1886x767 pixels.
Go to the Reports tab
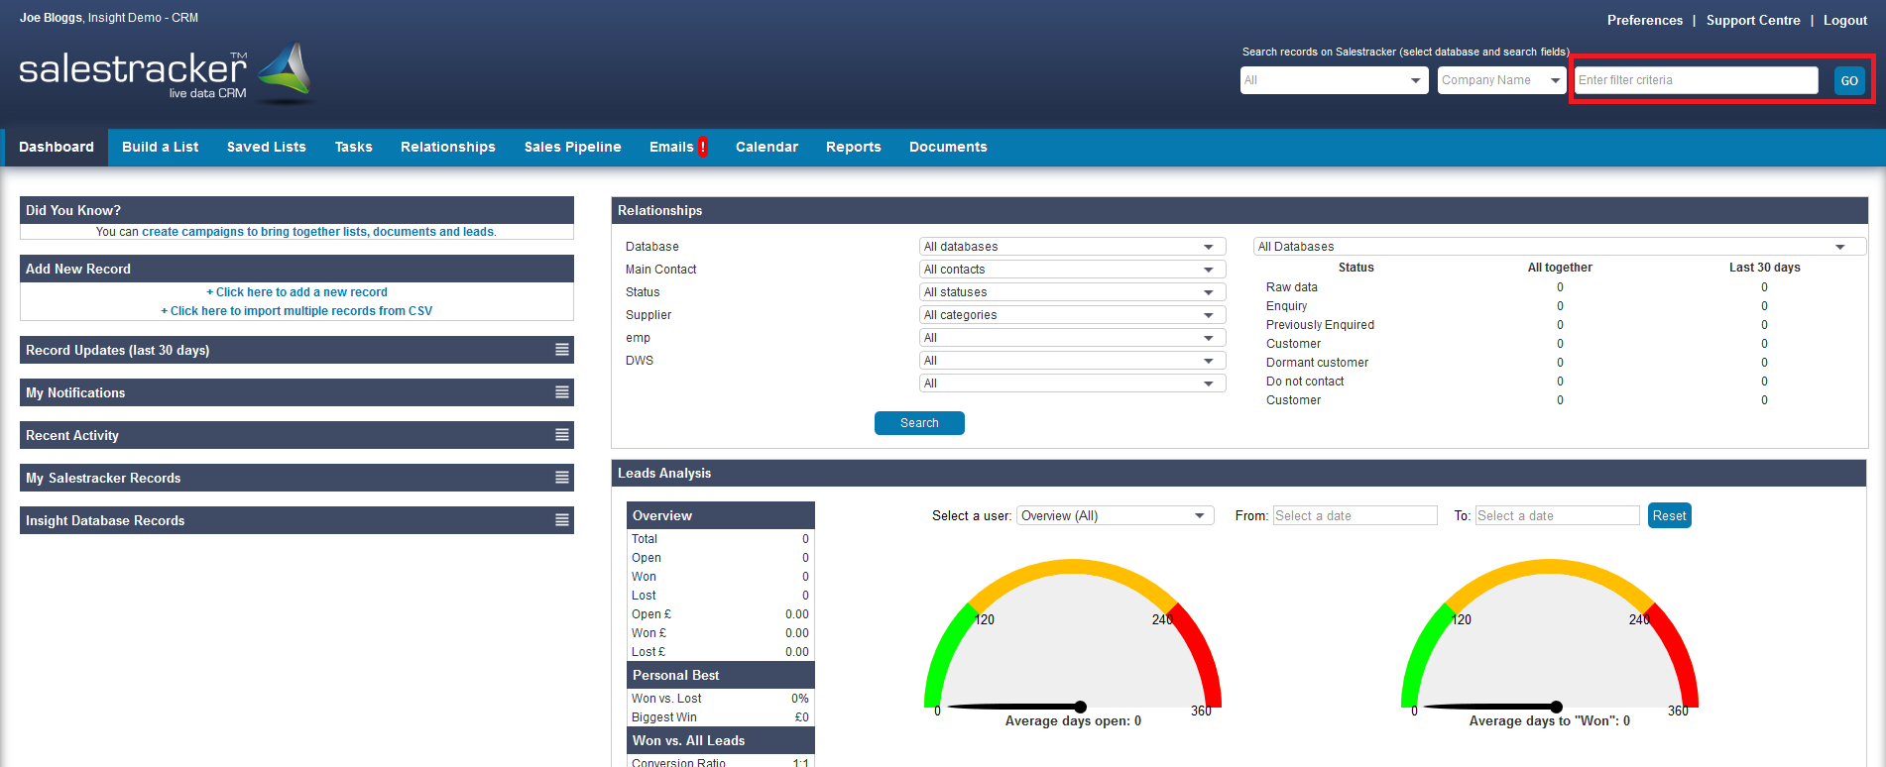(x=853, y=147)
